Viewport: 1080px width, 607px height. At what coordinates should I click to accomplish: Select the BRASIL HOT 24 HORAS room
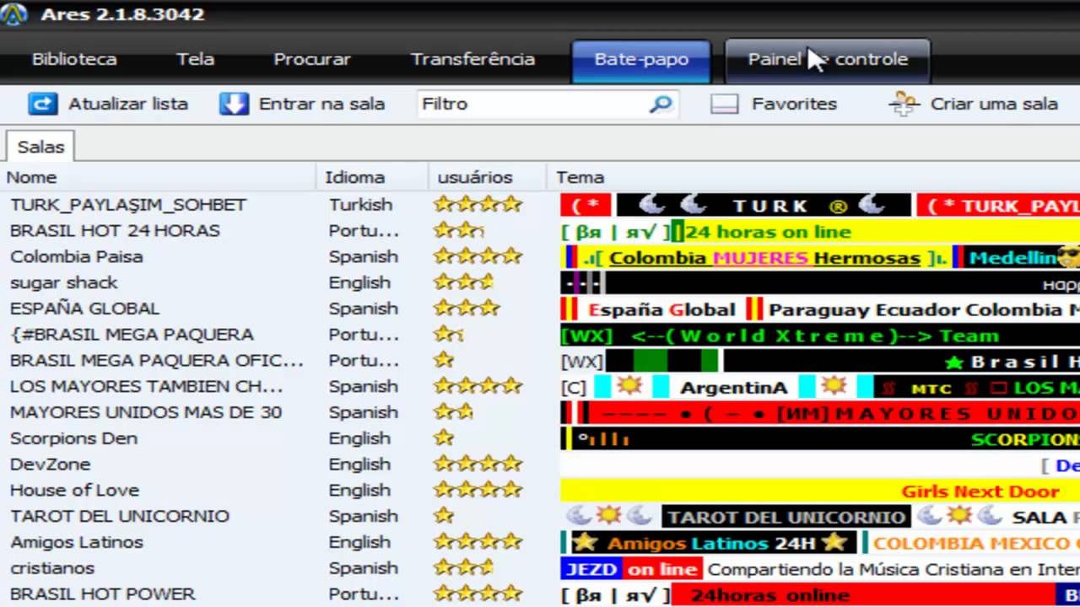(x=115, y=231)
